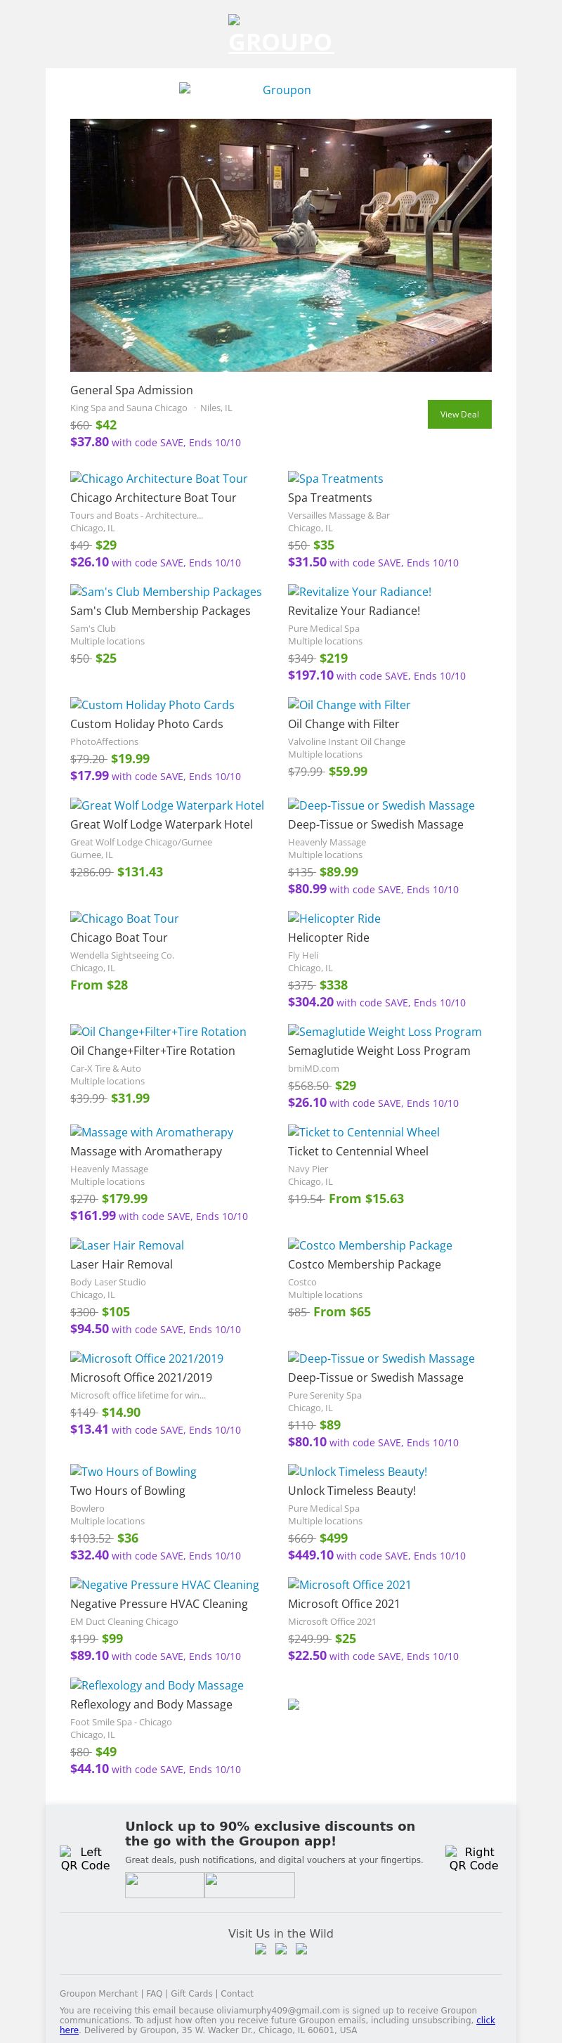Click the right app download badge
Image resolution: width=562 pixels, height=2043 pixels.
point(249,1884)
